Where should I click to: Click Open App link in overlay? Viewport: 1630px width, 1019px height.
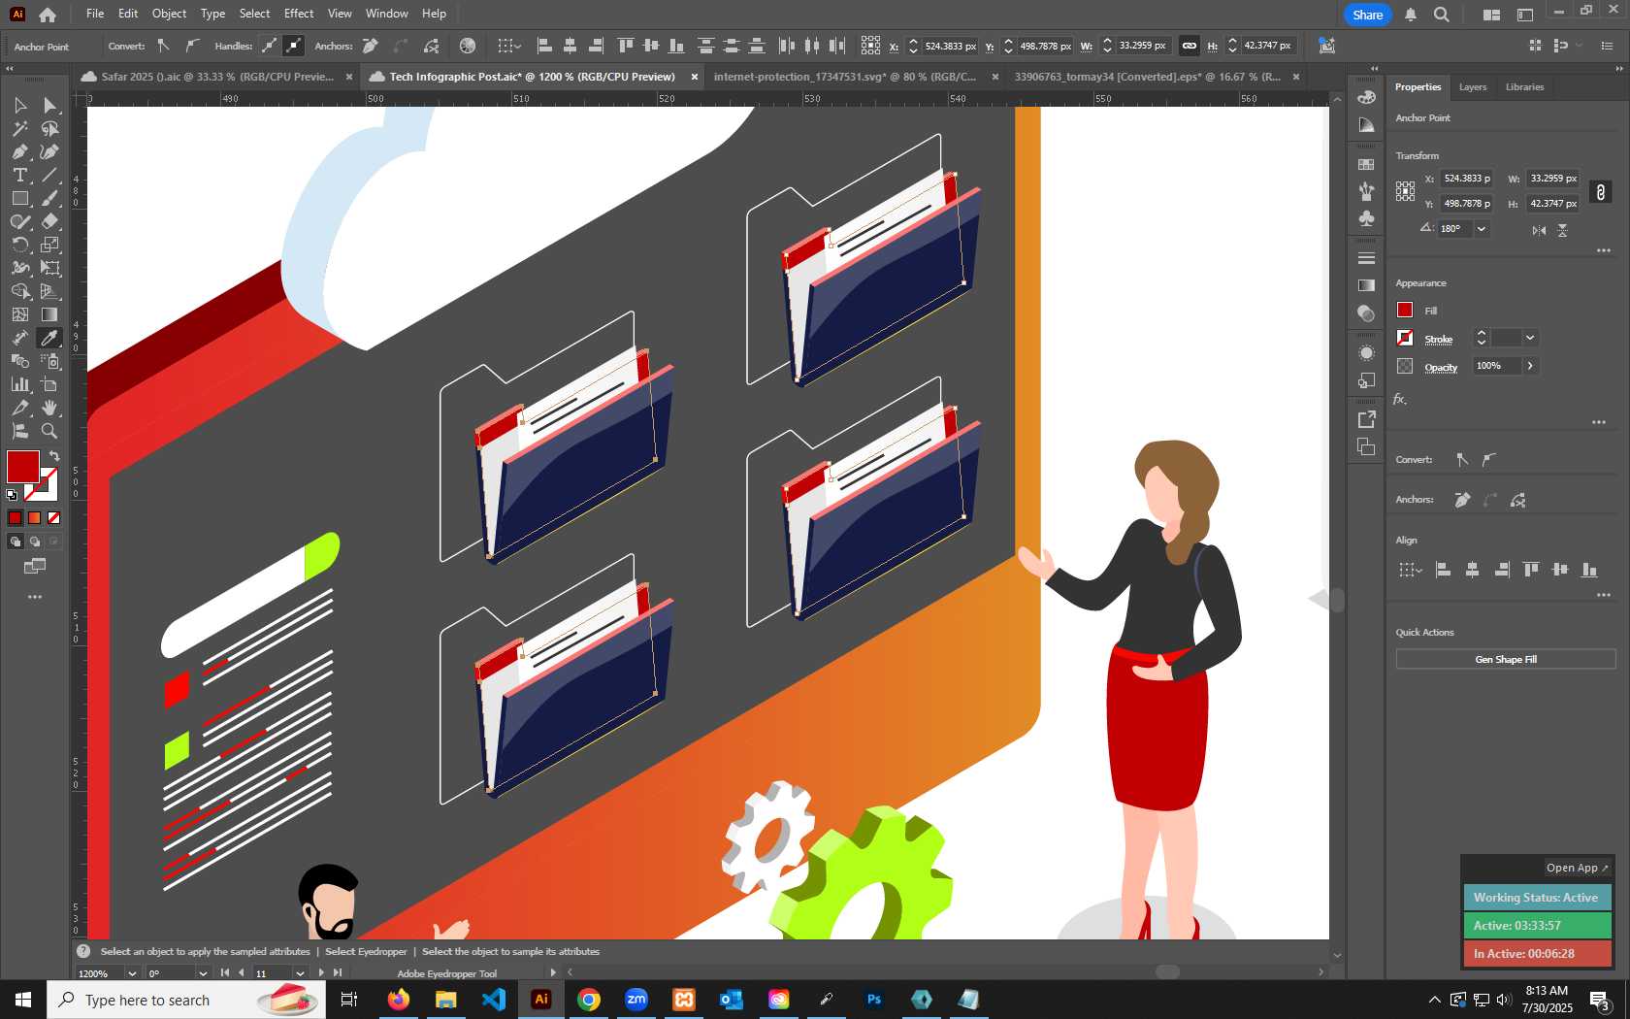tap(1577, 868)
